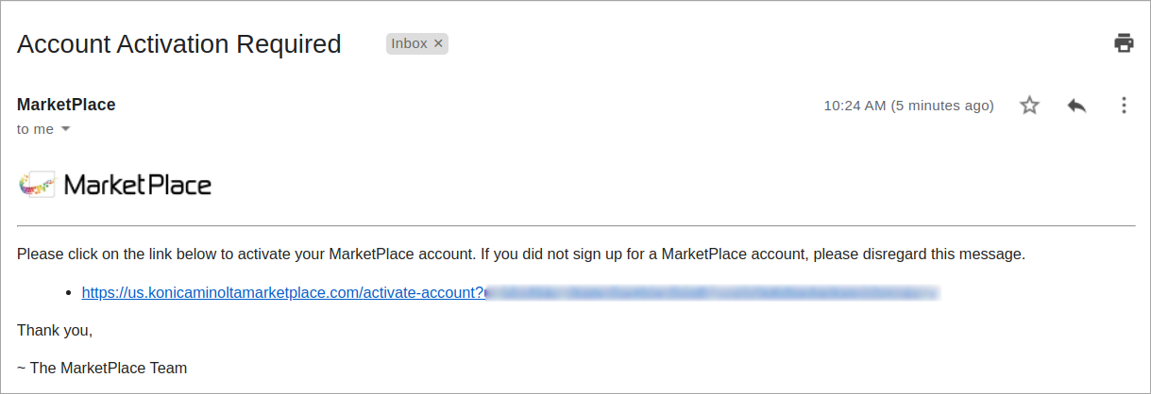Star the MarketPlace message

1029,106
